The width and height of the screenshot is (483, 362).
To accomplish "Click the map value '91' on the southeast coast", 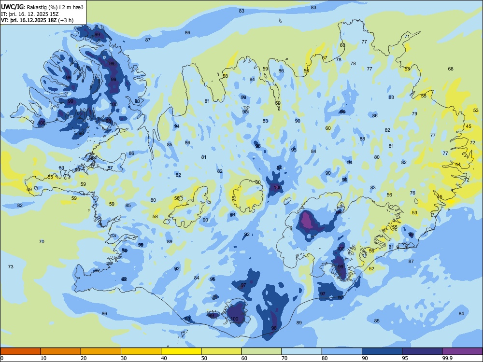I will (391, 247).
